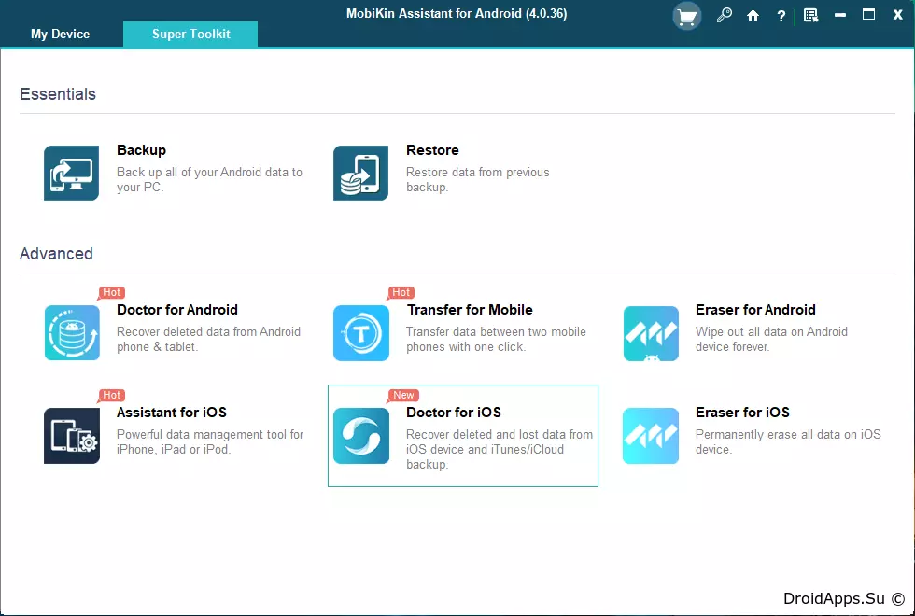Open help question mark icon
The image size is (915, 616).
pyautogui.click(x=781, y=17)
